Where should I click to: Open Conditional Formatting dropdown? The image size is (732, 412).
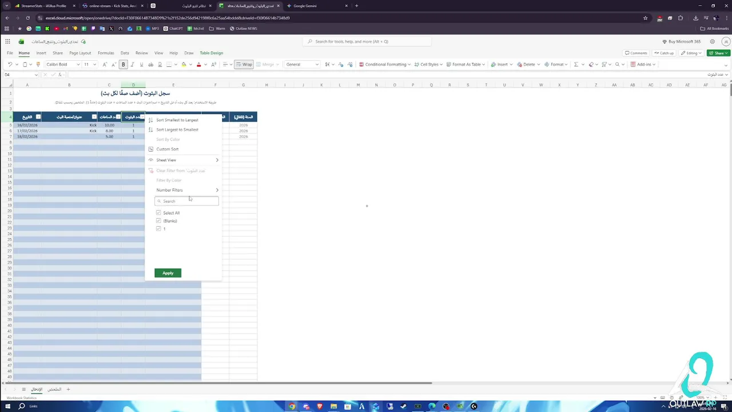coord(384,64)
